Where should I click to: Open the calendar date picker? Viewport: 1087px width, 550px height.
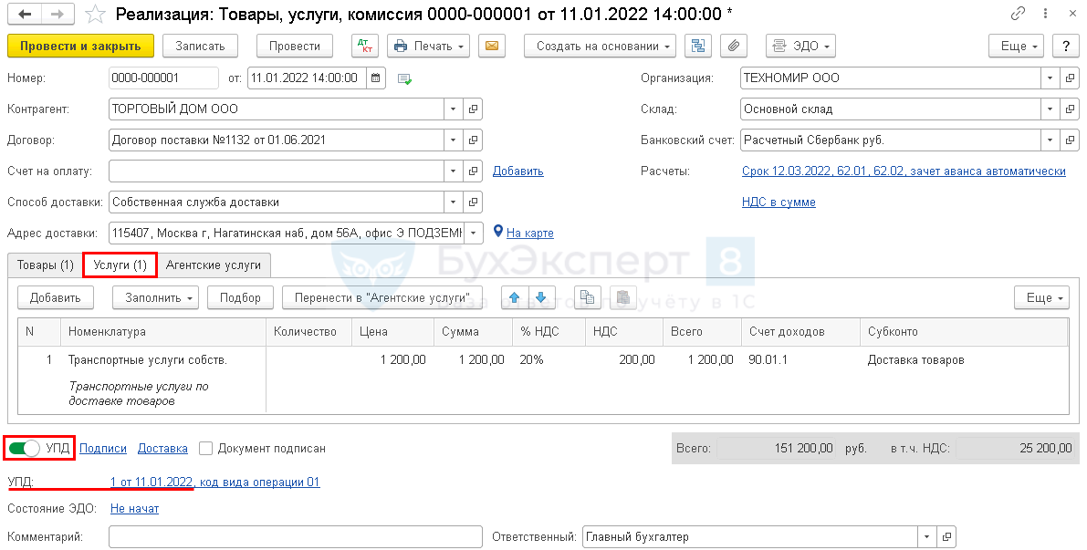pos(376,78)
